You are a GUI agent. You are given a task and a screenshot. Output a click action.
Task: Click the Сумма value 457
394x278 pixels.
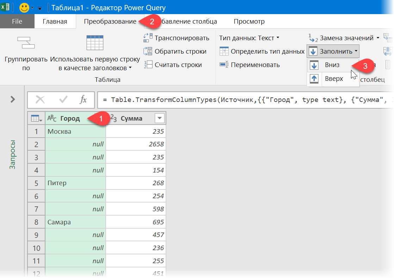pyautogui.click(x=136, y=235)
